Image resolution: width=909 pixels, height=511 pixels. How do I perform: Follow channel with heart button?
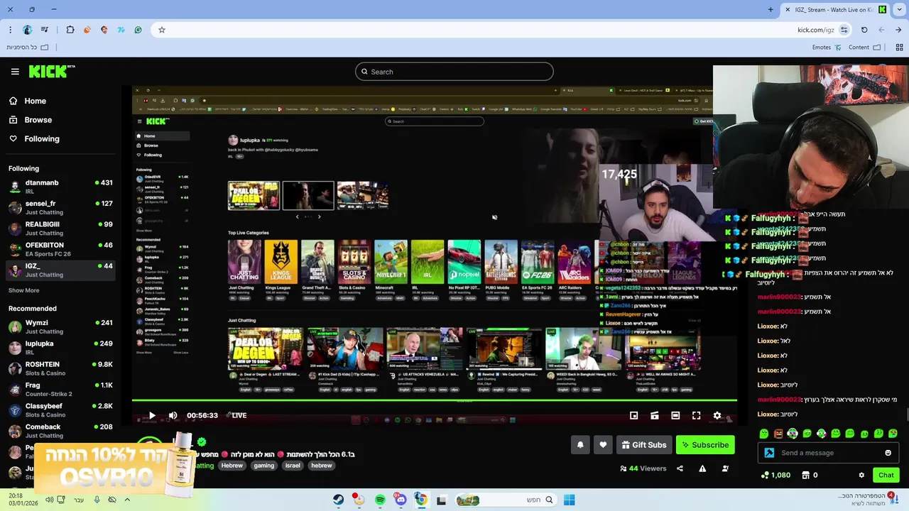click(x=603, y=445)
